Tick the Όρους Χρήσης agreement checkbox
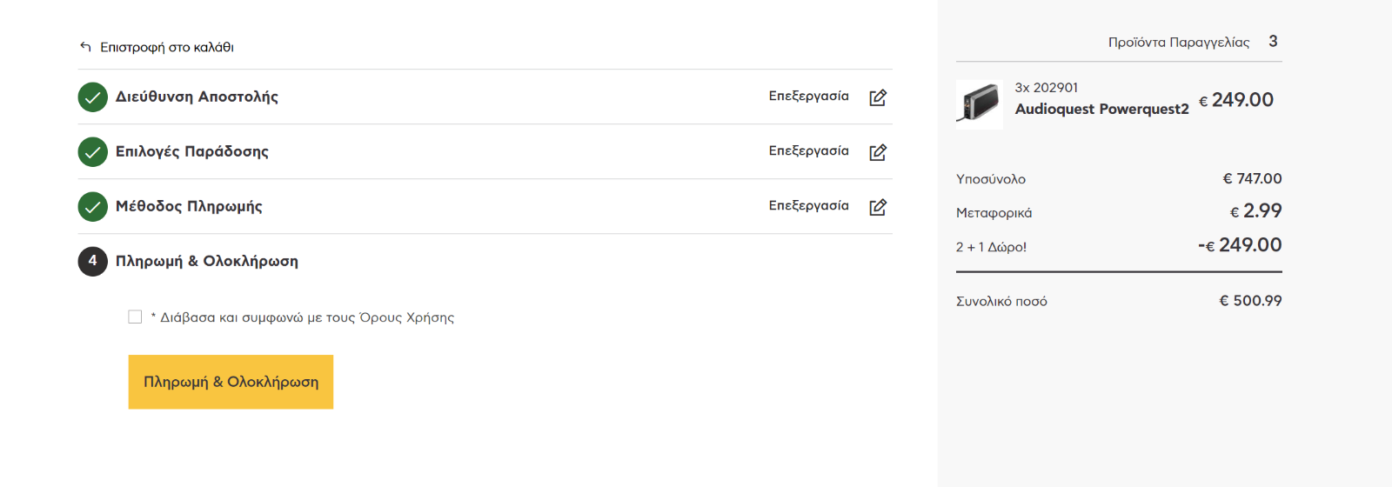The height and width of the screenshot is (487, 1392). tap(135, 317)
